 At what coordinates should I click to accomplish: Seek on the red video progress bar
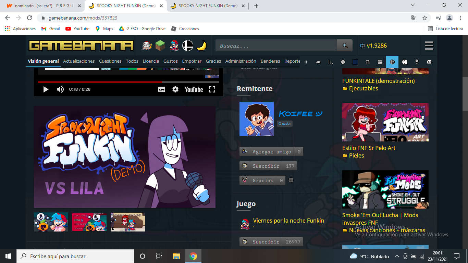[128, 82]
